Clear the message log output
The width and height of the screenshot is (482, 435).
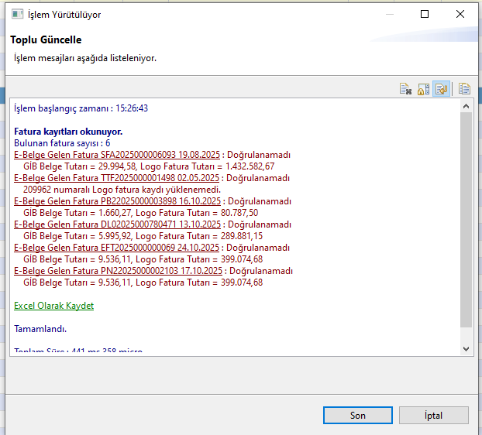click(x=405, y=89)
